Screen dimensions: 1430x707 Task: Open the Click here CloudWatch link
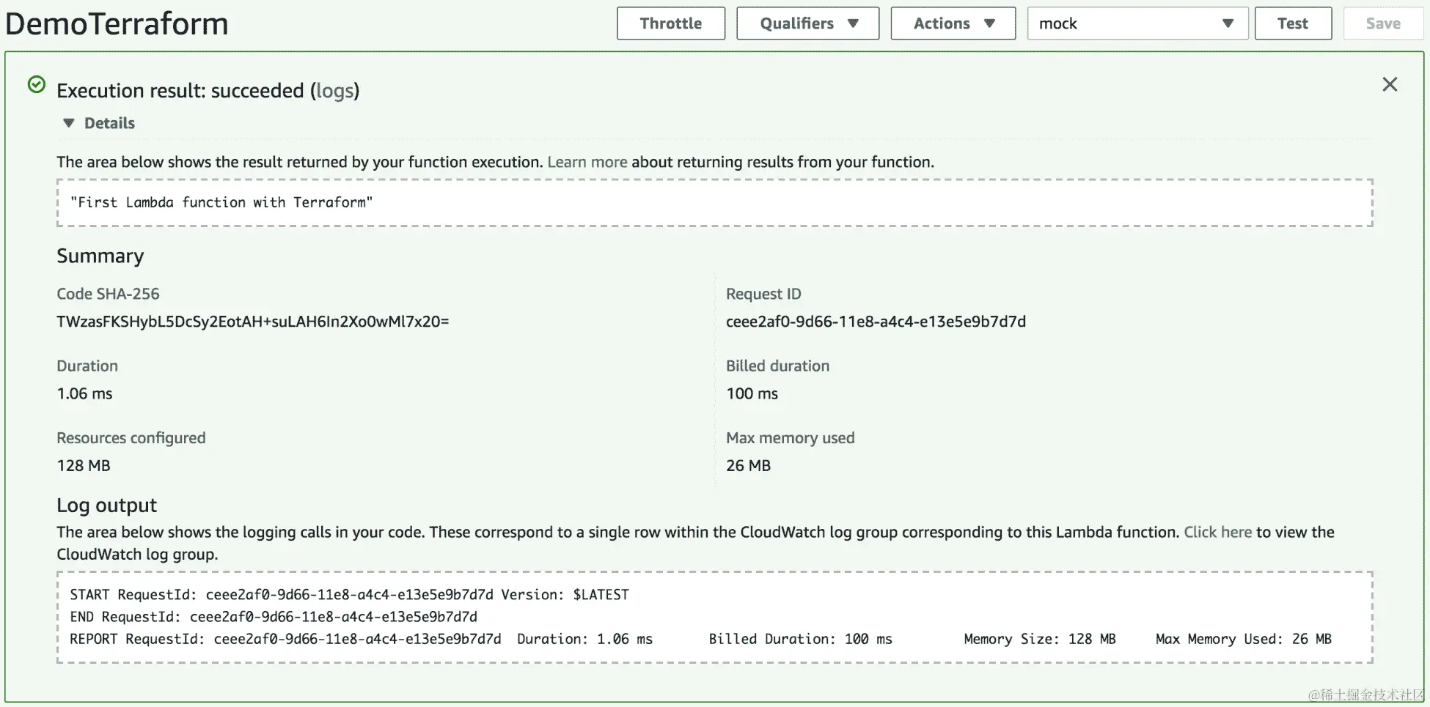coord(1217,532)
